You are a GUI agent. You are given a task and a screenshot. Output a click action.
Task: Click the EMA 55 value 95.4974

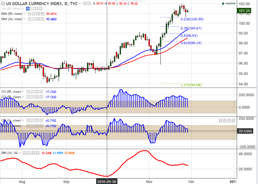[x=51, y=14]
